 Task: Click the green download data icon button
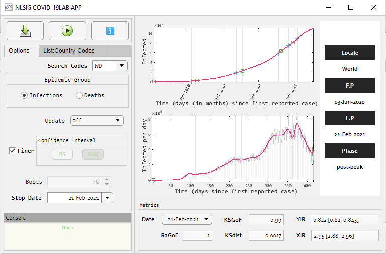coord(25,31)
